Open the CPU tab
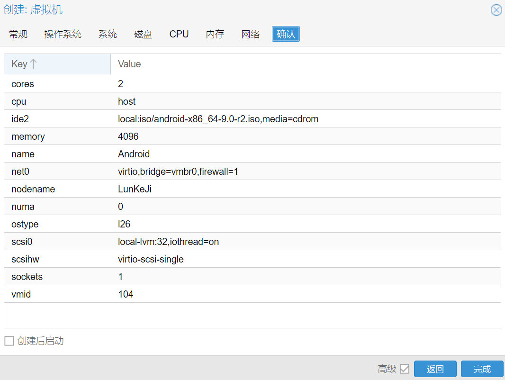The image size is (505, 380). (x=179, y=34)
